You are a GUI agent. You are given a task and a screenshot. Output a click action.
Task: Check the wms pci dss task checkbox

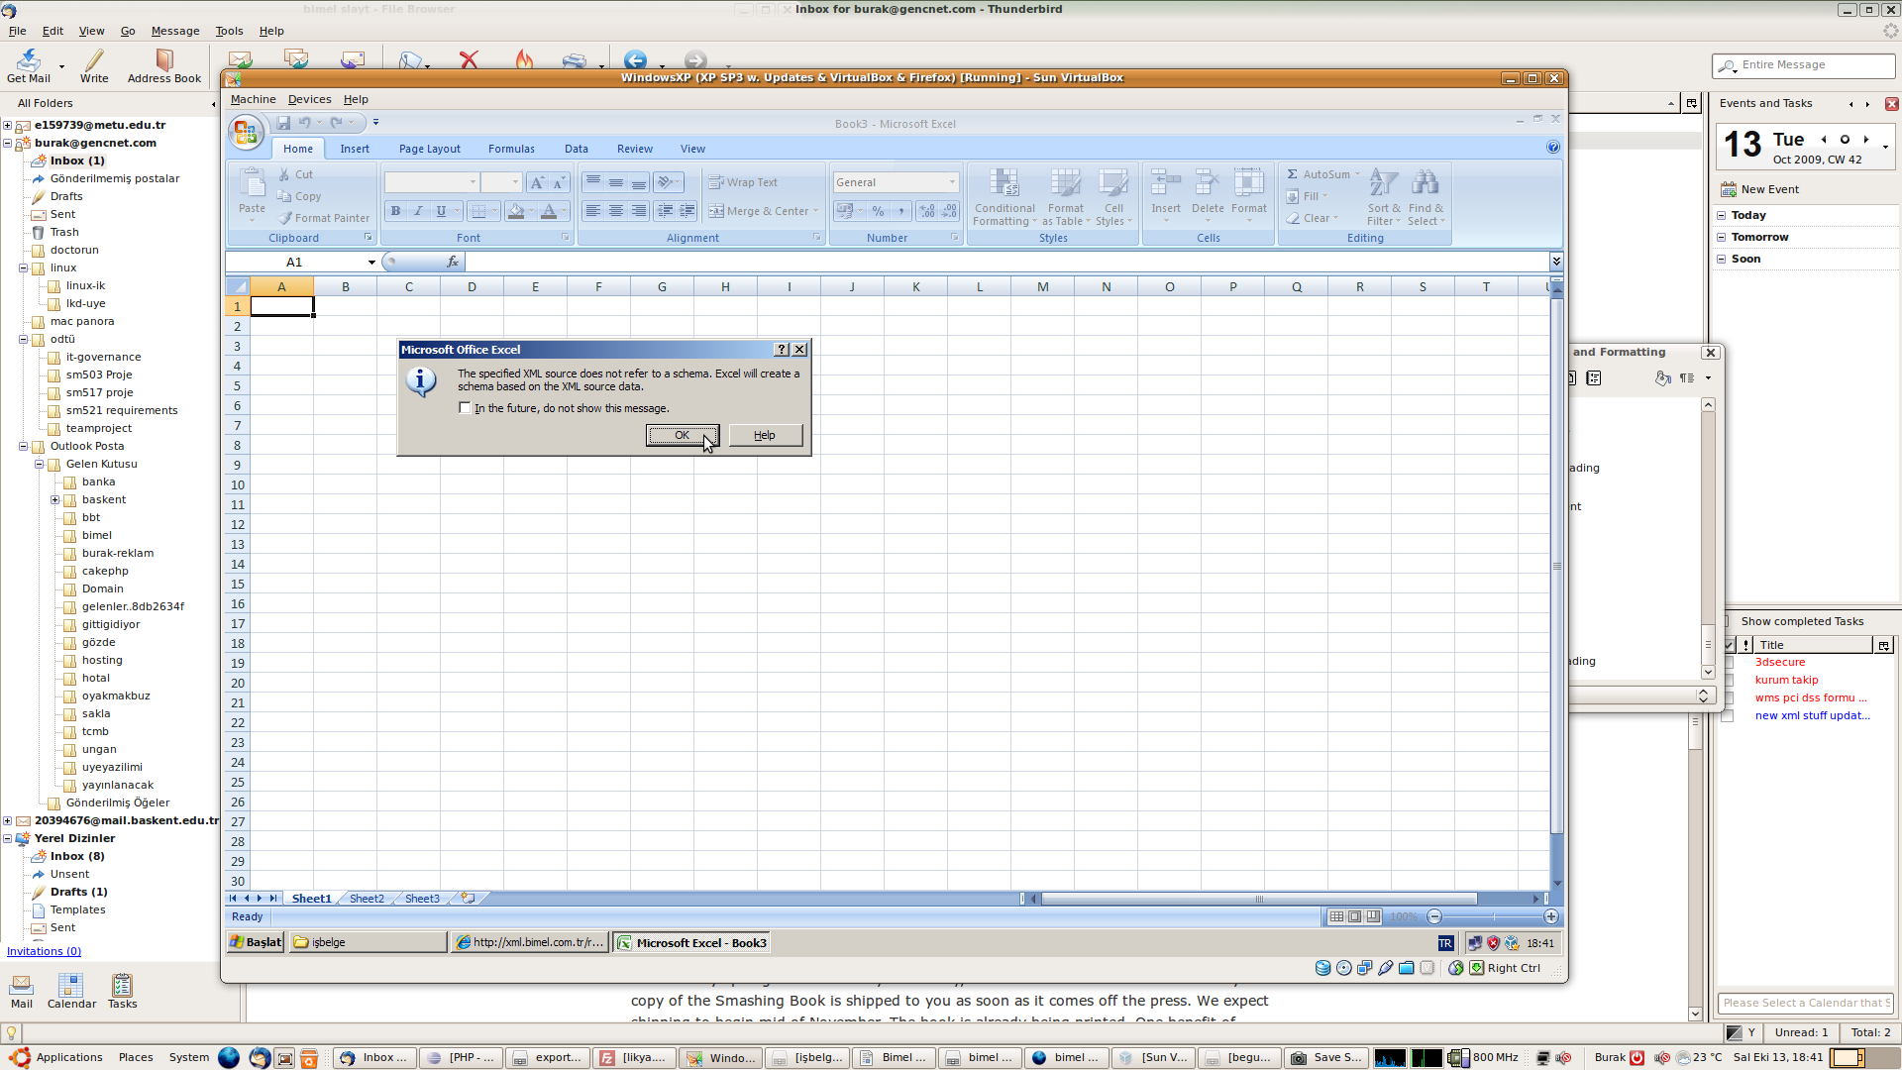pos(1728,697)
